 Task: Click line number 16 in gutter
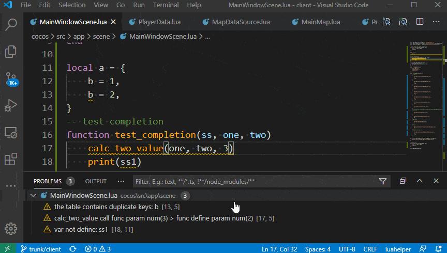click(x=47, y=135)
